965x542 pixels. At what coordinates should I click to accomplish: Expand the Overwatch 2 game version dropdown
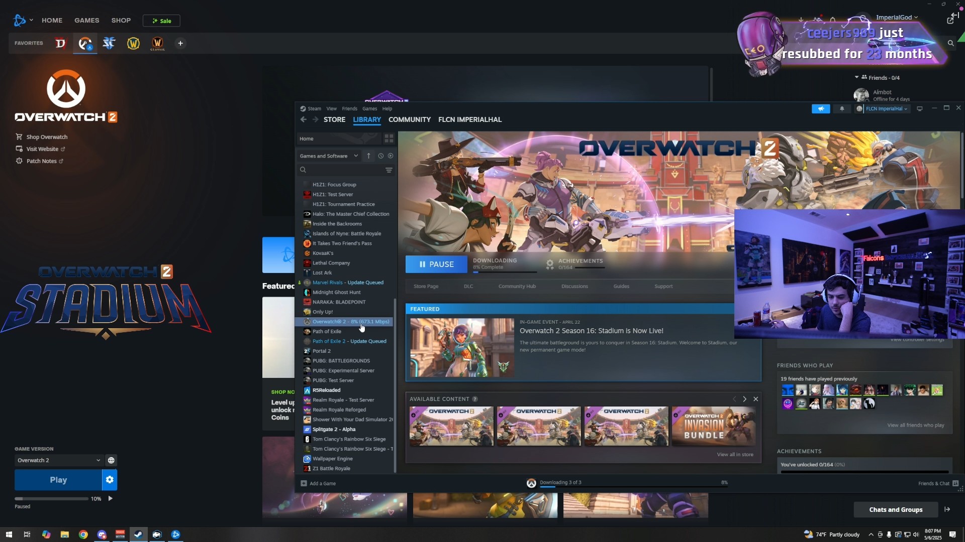pyautogui.click(x=58, y=460)
